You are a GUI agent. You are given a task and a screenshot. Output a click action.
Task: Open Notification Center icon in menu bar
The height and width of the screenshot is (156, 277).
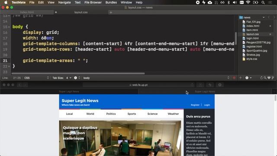point(270,3)
